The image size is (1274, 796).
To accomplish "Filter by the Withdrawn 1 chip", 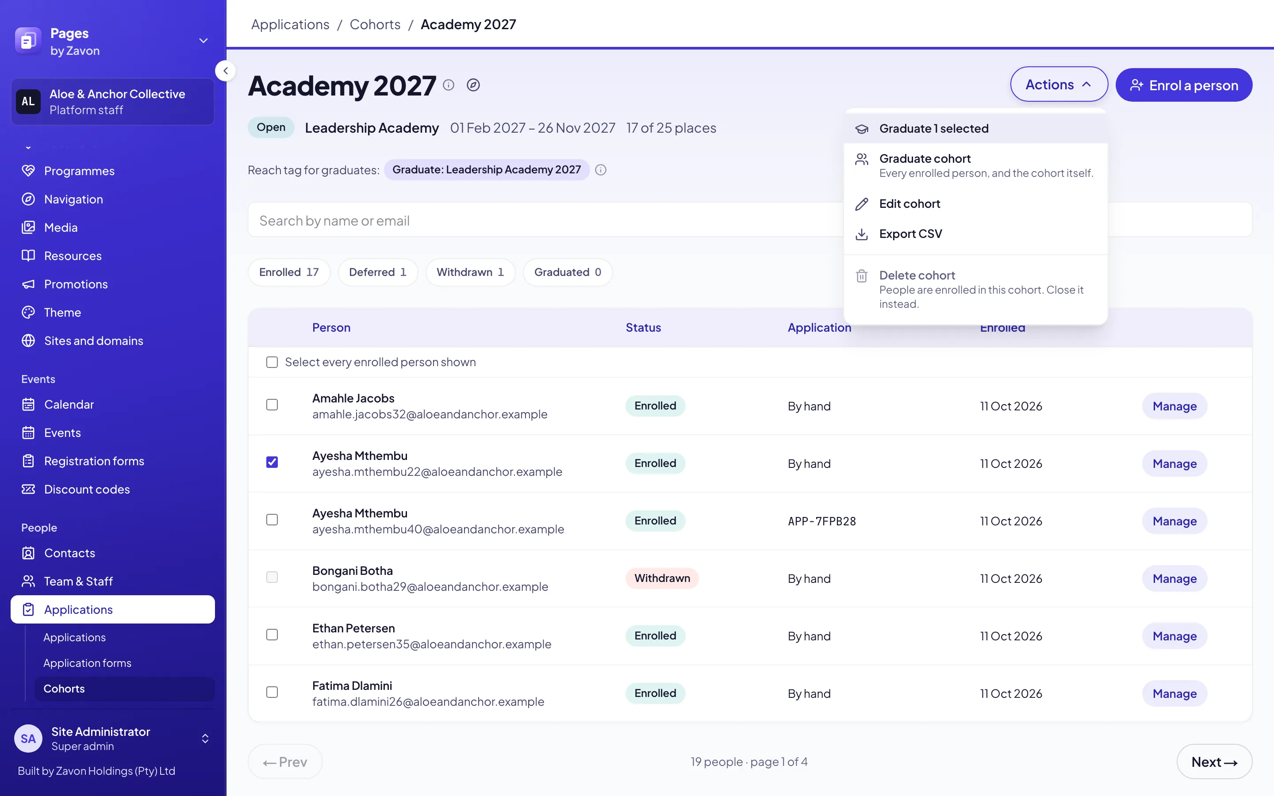I will click(x=470, y=272).
